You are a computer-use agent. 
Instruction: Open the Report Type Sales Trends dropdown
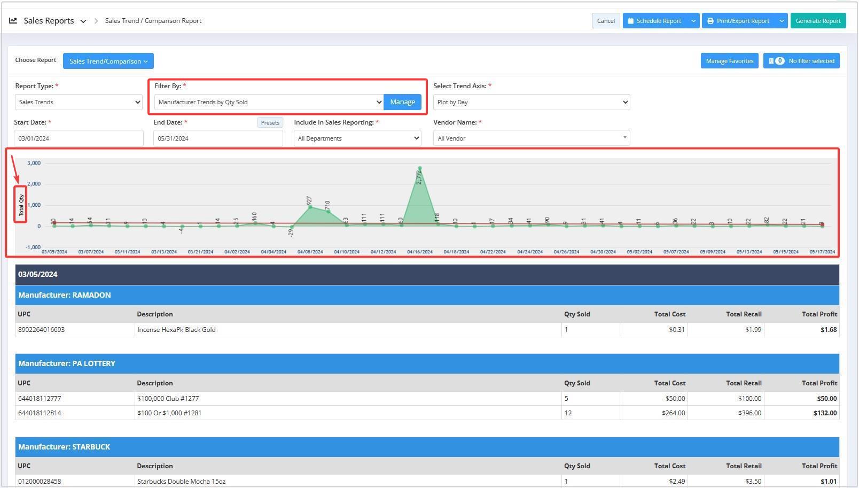[x=79, y=102]
